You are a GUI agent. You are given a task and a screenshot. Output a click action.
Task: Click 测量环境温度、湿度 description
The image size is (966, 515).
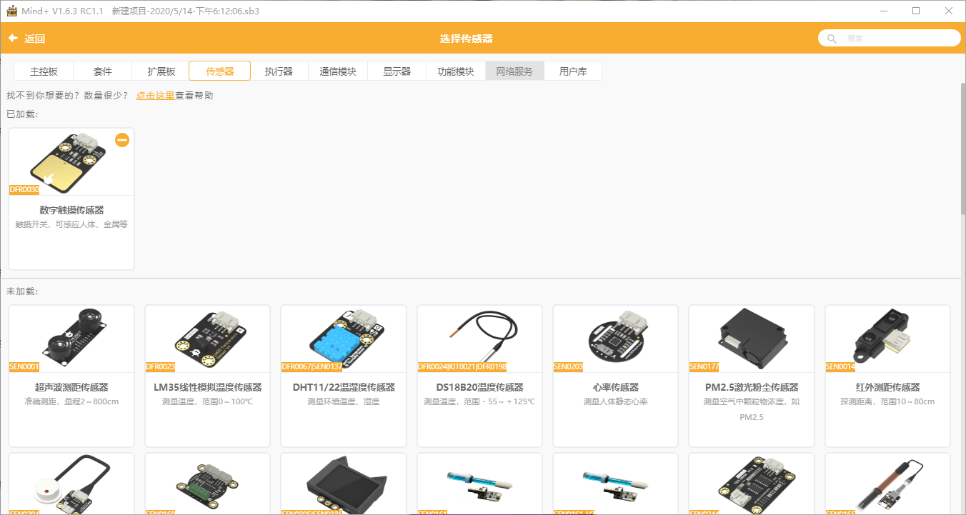[344, 401]
